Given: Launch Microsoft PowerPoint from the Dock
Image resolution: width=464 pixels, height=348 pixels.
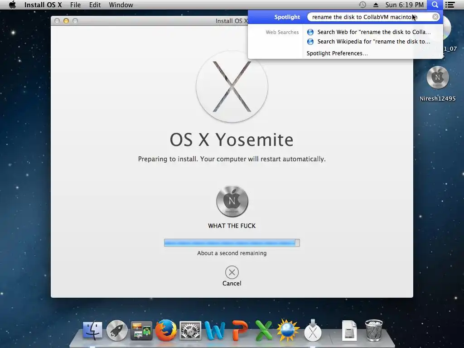Looking at the screenshot, I should [239, 330].
